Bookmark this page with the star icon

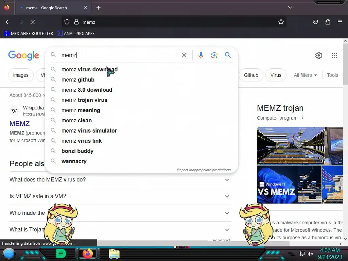click(281, 22)
